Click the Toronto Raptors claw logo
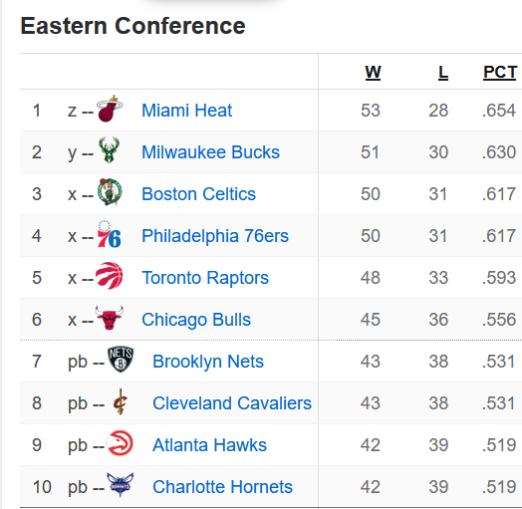This screenshot has height=509, width=522. (110, 276)
